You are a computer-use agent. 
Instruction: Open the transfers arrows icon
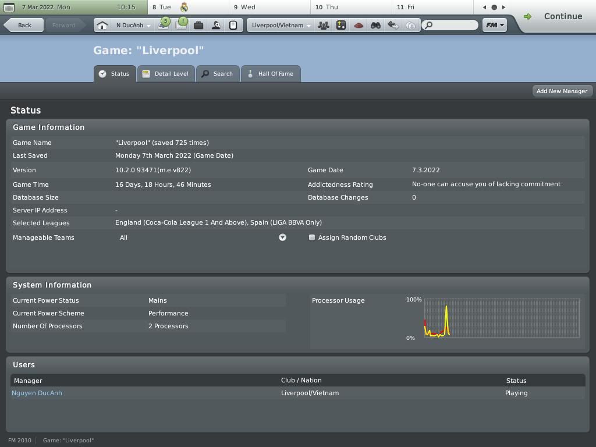(393, 26)
